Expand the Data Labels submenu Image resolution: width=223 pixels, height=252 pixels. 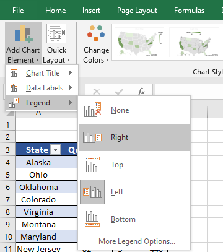click(x=42, y=88)
